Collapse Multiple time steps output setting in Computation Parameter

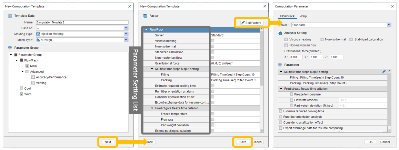[x=281, y=72]
